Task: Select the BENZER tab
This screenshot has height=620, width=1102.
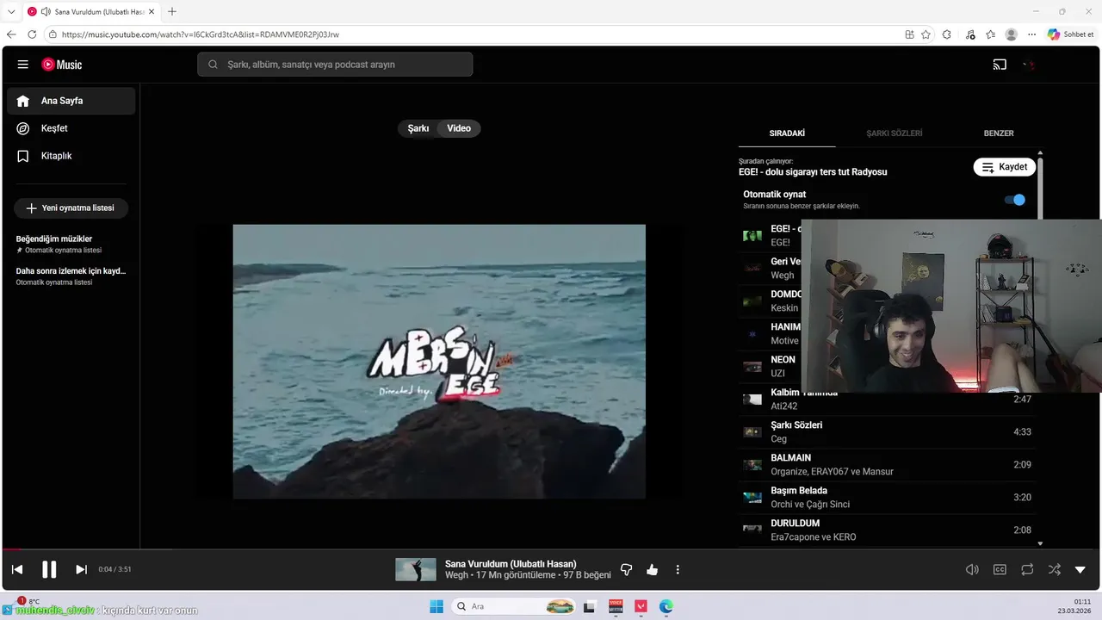Action: point(999,133)
